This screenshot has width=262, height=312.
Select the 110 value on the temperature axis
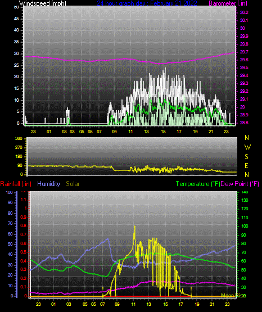[x=245, y=218]
